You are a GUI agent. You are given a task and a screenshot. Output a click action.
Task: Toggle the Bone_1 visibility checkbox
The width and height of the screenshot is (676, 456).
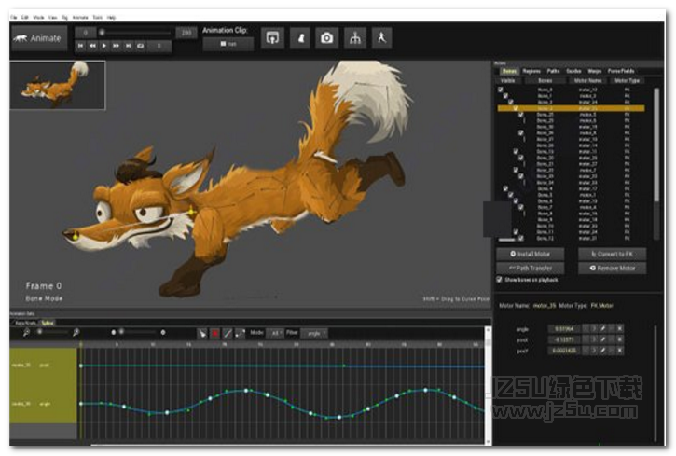[x=505, y=96]
